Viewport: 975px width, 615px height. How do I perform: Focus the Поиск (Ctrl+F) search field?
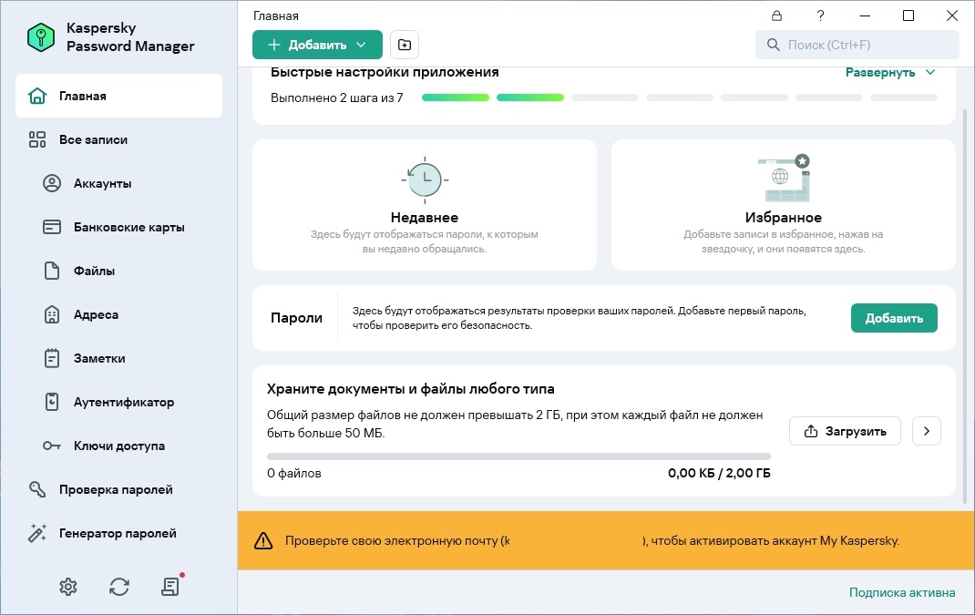[857, 45]
